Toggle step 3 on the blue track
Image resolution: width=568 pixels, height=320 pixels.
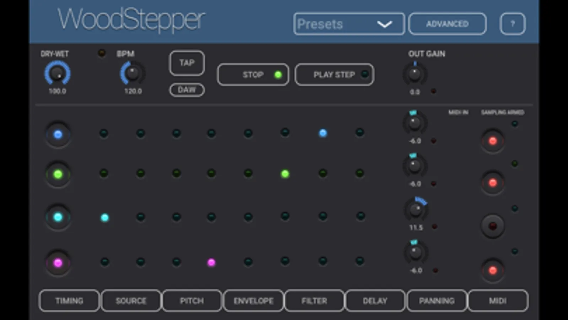click(177, 133)
